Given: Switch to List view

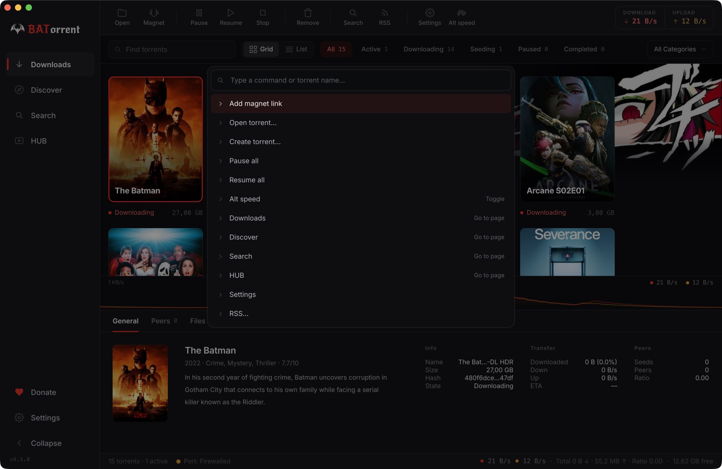Looking at the screenshot, I should click(296, 49).
